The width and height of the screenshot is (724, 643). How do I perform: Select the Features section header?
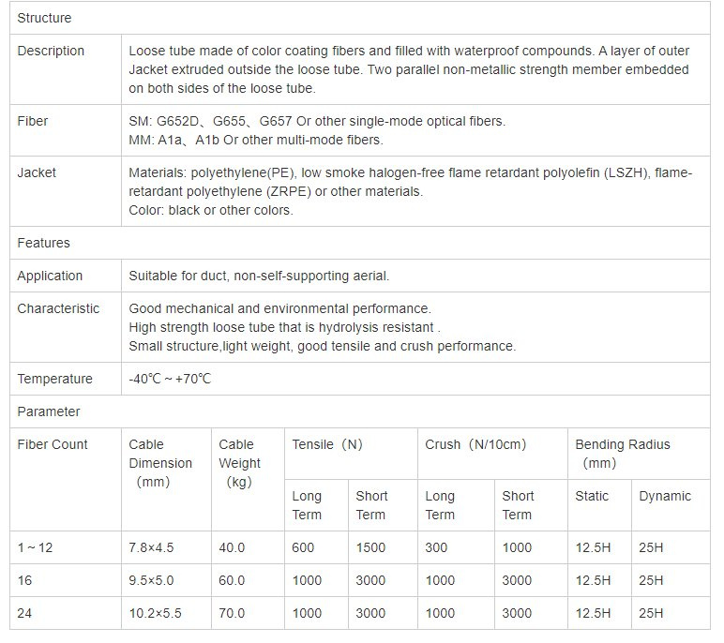(43, 243)
